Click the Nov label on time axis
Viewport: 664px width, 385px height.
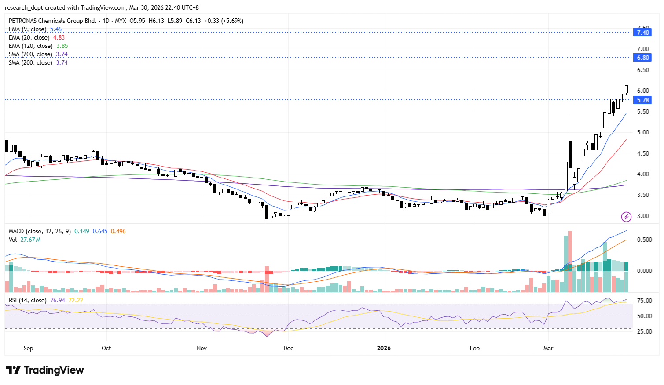[x=202, y=348]
